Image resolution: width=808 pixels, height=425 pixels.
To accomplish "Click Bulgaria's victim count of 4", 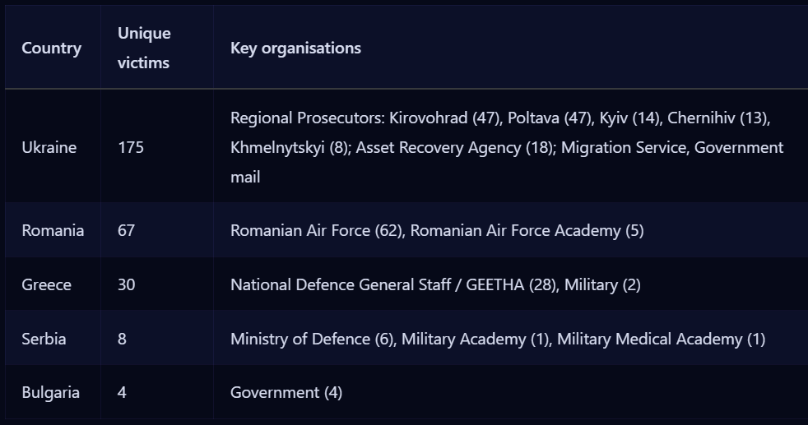I will [122, 392].
